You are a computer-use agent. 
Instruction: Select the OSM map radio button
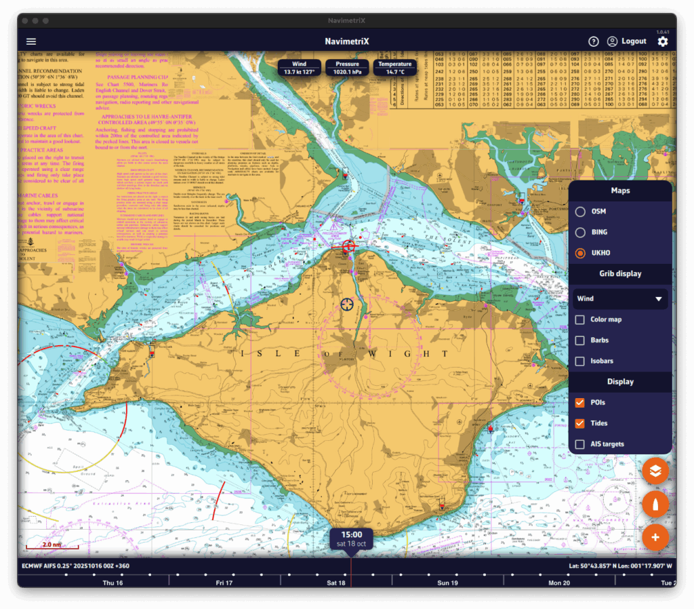(580, 212)
